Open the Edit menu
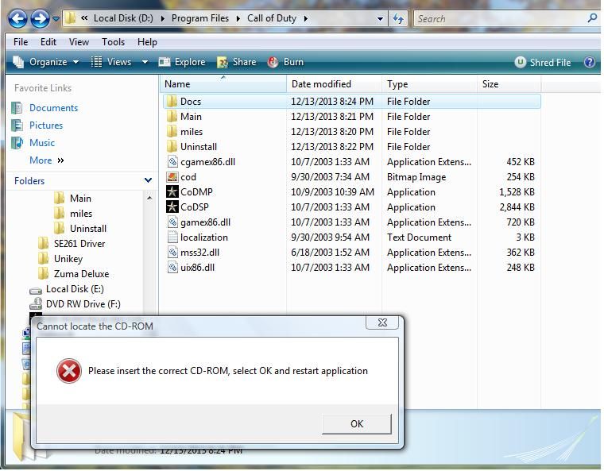604x471 pixels. tap(48, 42)
